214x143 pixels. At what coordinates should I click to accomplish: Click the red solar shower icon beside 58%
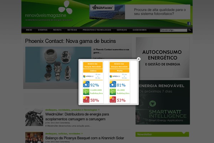(x=86, y=99)
